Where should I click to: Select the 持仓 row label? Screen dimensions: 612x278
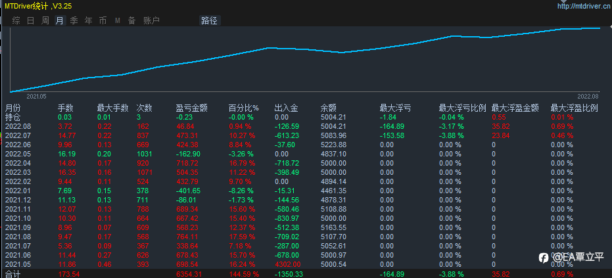coord(12,117)
